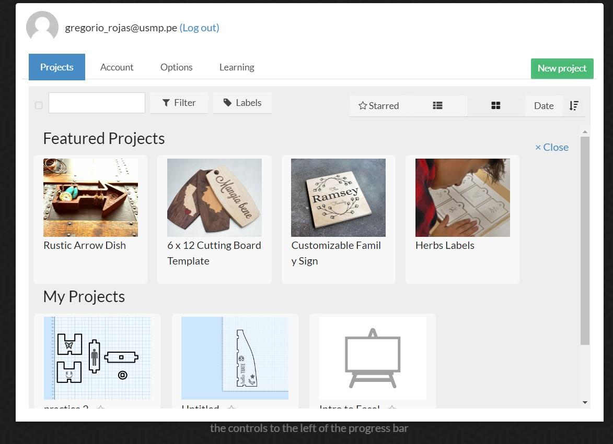Switch to grid view layout
The width and height of the screenshot is (613, 444).
(x=496, y=105)
